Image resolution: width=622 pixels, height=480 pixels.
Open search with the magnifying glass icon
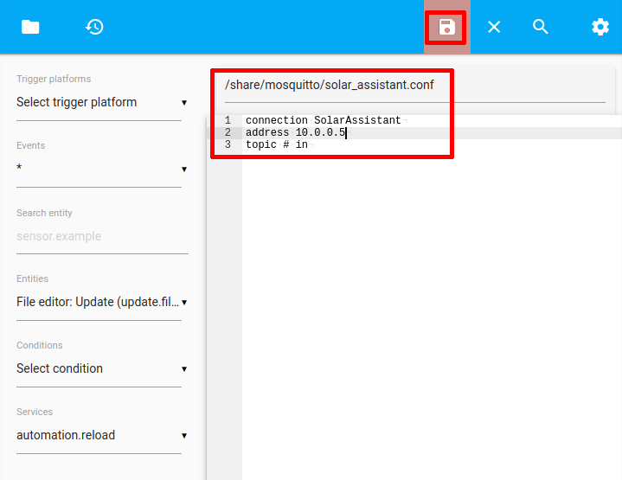tap(541, 27)
